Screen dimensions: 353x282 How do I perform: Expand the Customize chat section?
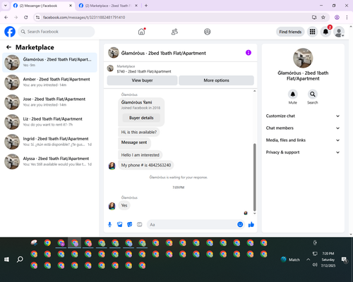pyautogui.click(x=303, y=116)
